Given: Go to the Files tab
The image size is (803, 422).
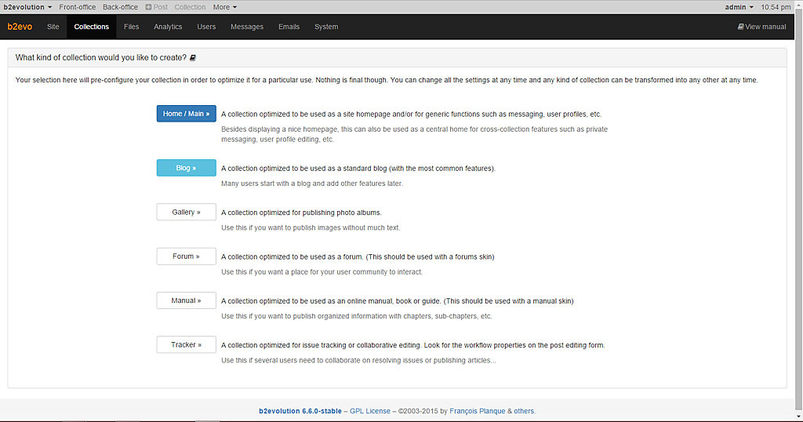Looking at the screenshot, I should click(x=131, y=27).
